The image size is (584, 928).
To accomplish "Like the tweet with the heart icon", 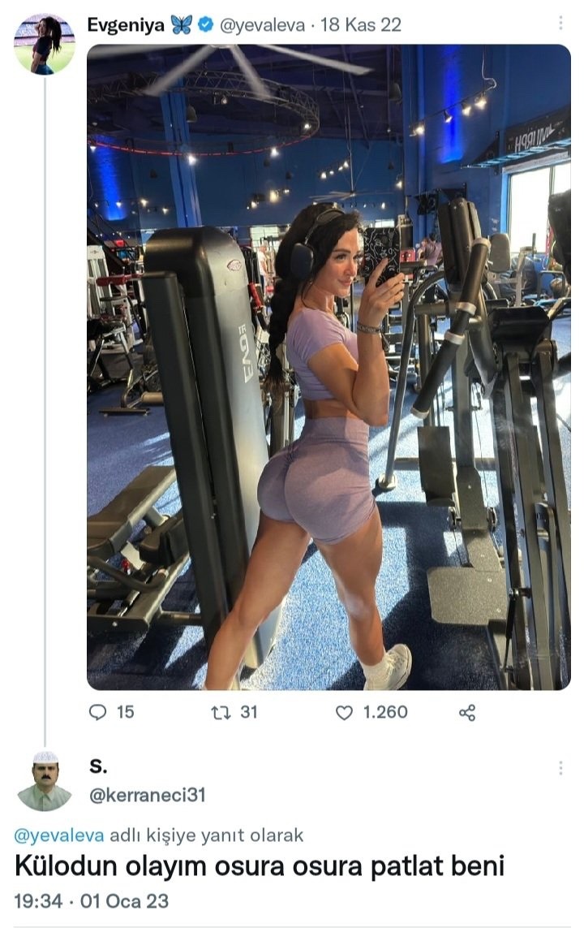I will [x=344, y=713].
